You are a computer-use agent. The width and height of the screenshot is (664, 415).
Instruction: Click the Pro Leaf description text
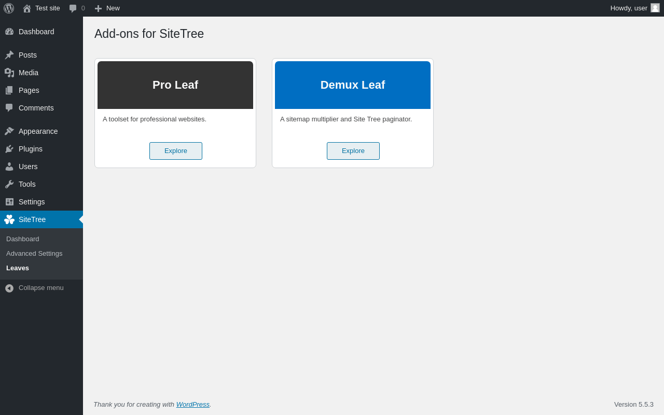[x=155, y=119]
